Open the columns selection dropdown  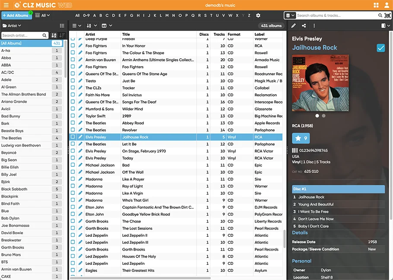tap(107, 25)
